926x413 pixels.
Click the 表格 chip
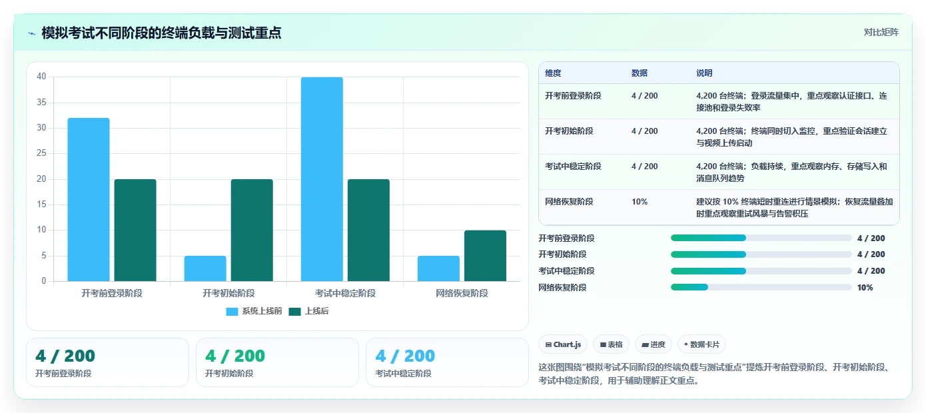coord(611,344)
